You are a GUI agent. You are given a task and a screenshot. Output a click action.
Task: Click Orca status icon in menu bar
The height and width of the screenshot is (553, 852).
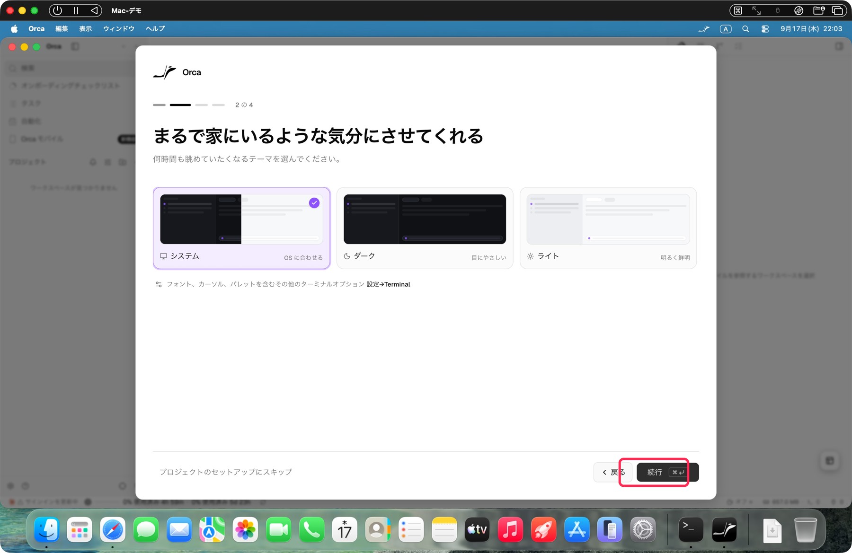coord(704,29)
